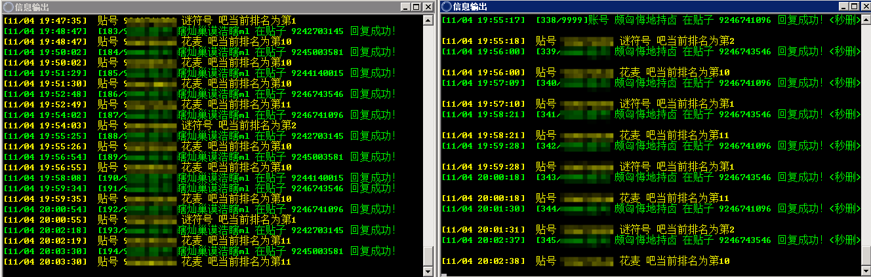871x277 pixels.
Task: Click counter [345/ in the right window
Action: tap(548, 240)
